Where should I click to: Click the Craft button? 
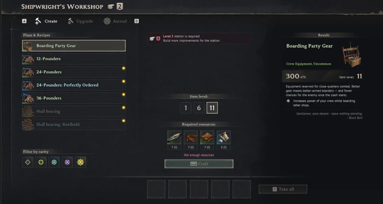(x=199, y=164)
